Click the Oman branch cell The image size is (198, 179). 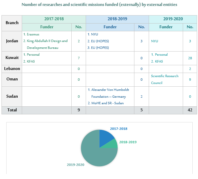pos(12,79)
